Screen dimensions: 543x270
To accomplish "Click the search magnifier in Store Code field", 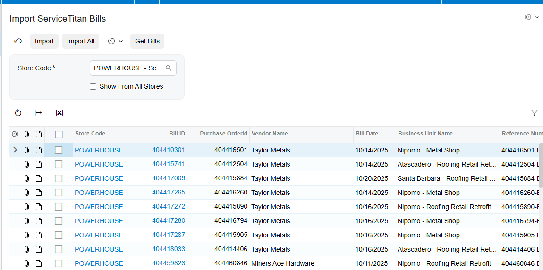I will pos(169,68).
